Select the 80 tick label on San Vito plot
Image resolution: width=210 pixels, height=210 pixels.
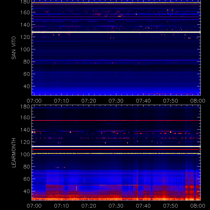tap(27, 62)
